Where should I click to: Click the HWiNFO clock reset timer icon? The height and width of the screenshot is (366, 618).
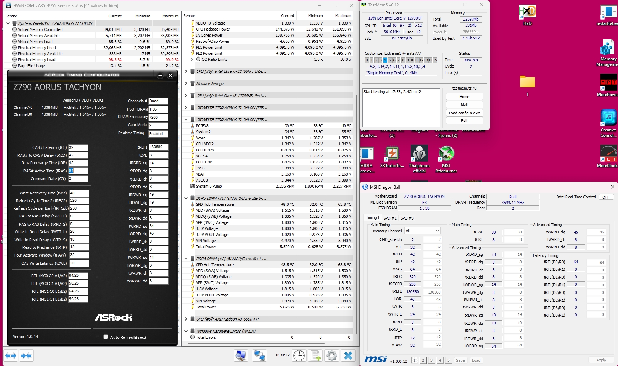(299, 355)
